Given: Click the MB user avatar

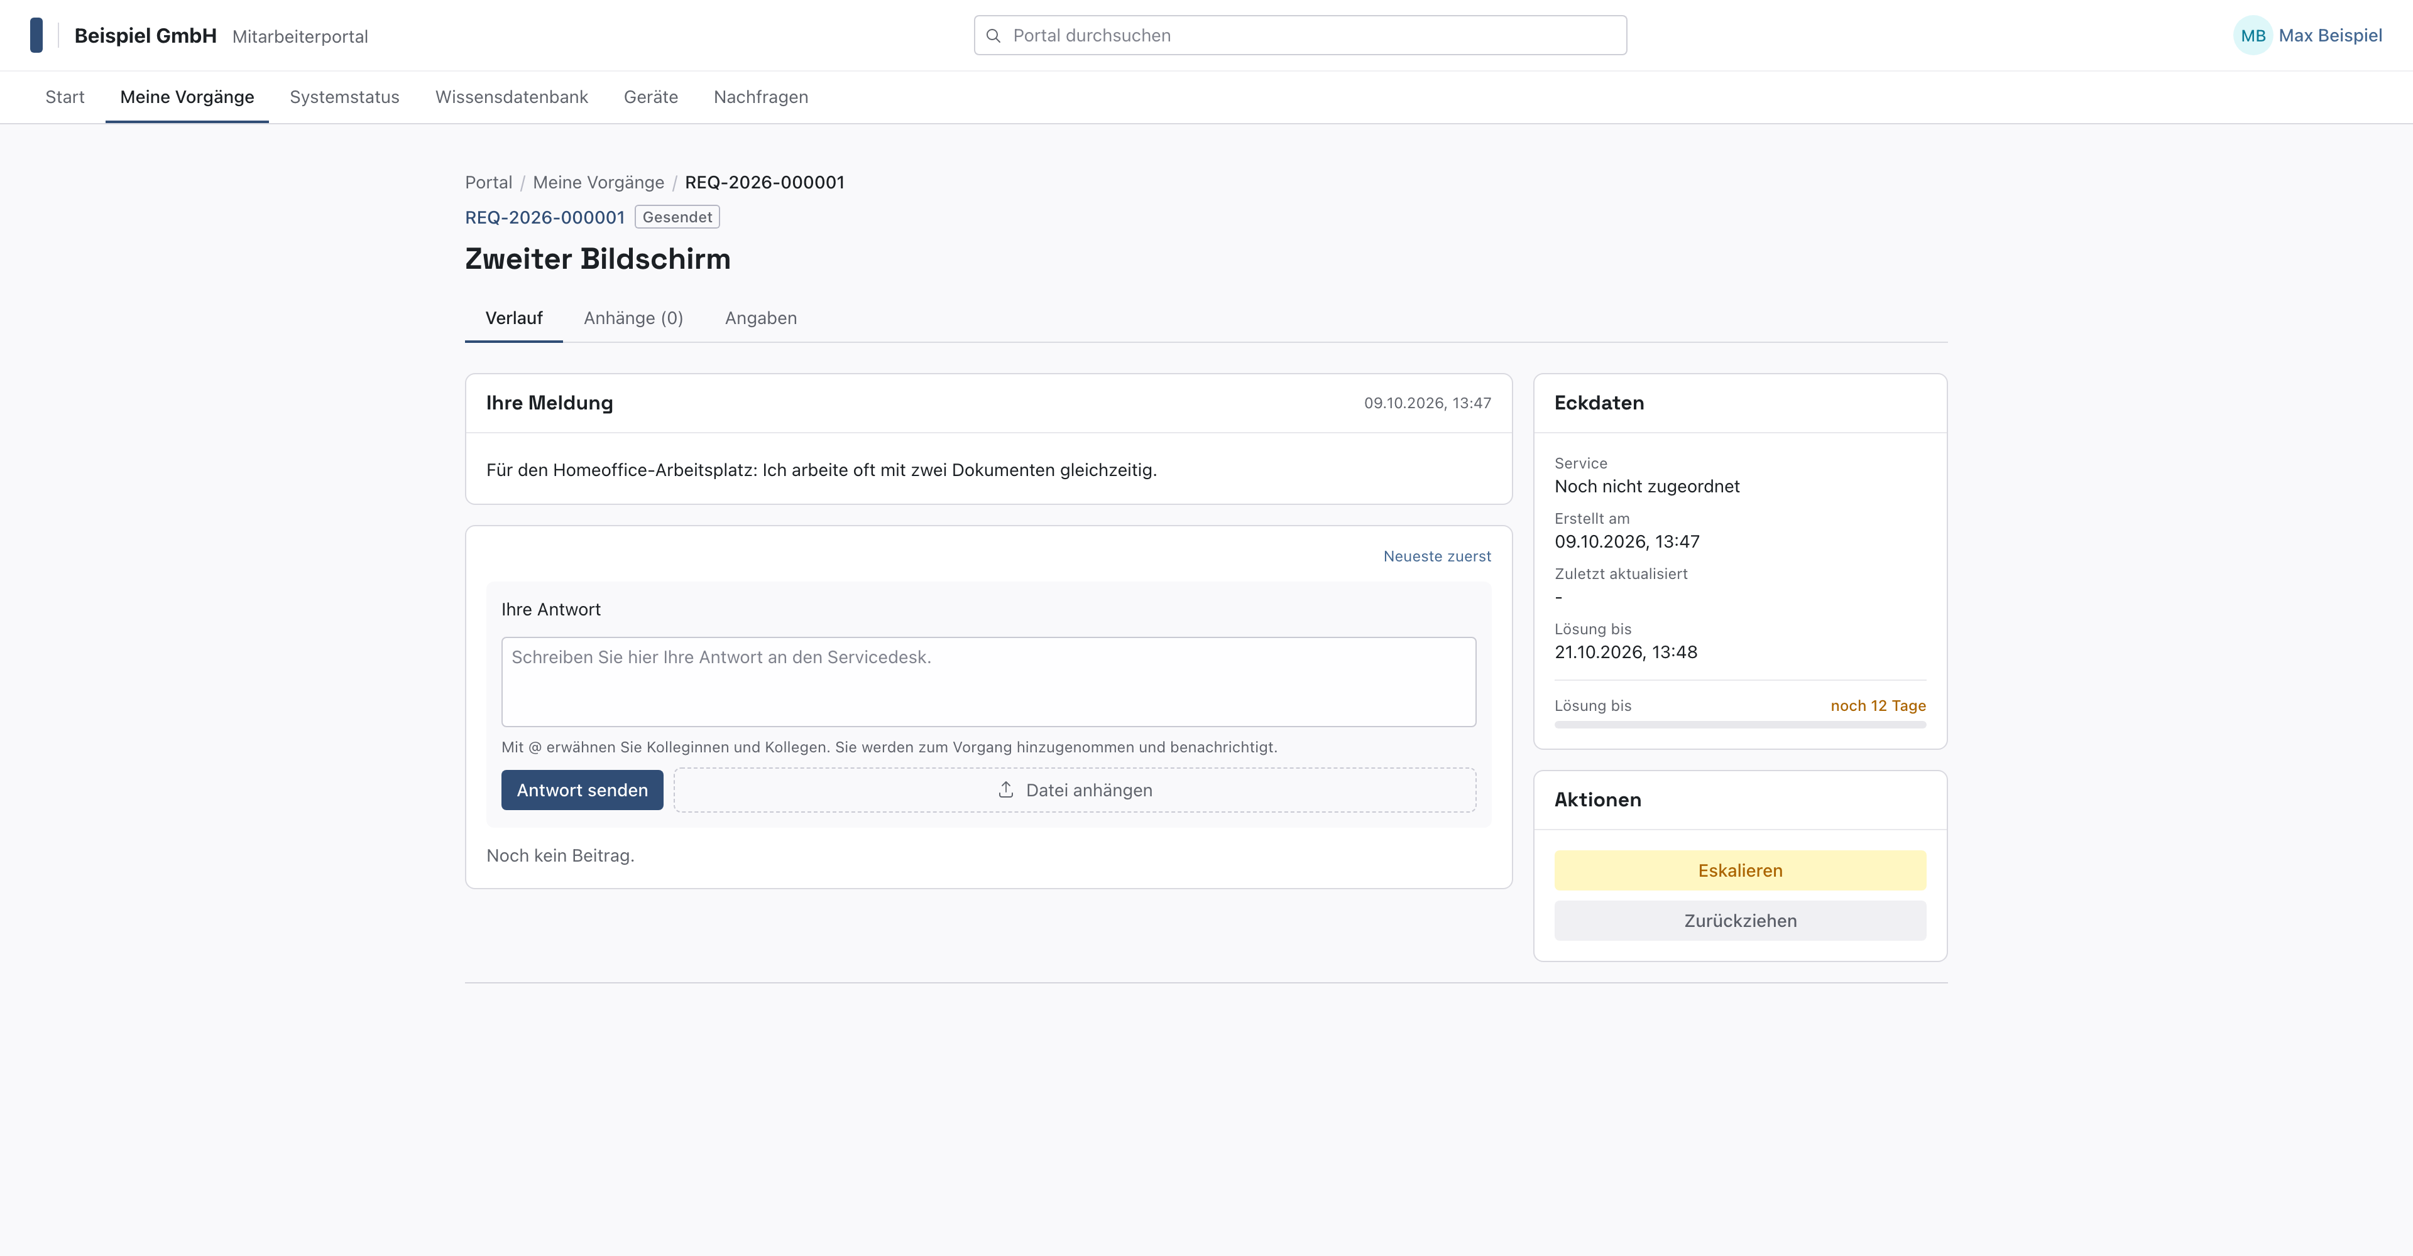Looking at the screenshot, I should [2253, 36].
